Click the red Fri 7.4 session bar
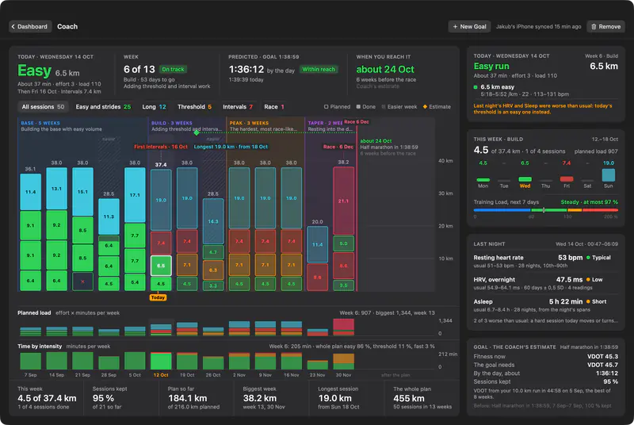Screen dimensions: 634x425 (x=567, y=178)
